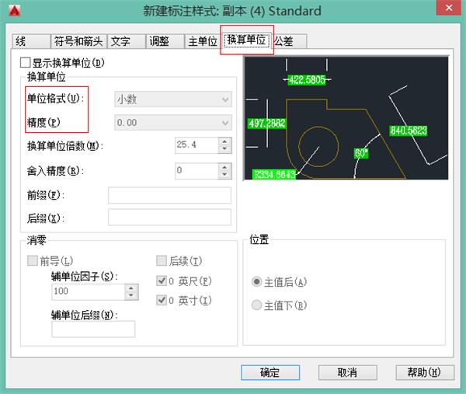Increase 辅单位因子 with up arrow

[131, 288]
